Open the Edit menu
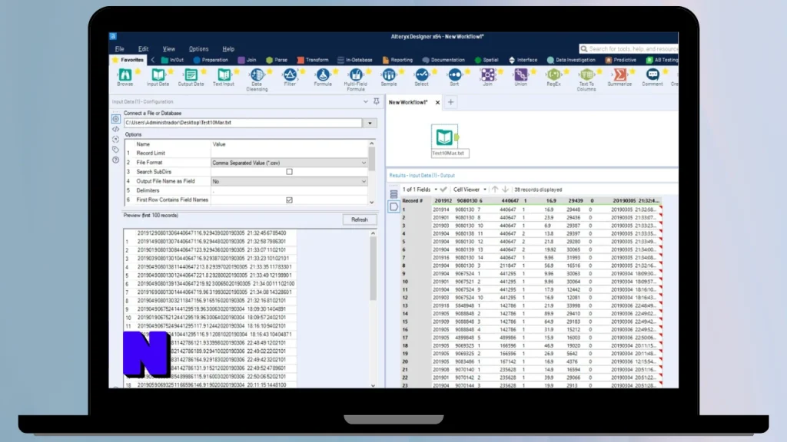The image size is (787, 442). 143,49
